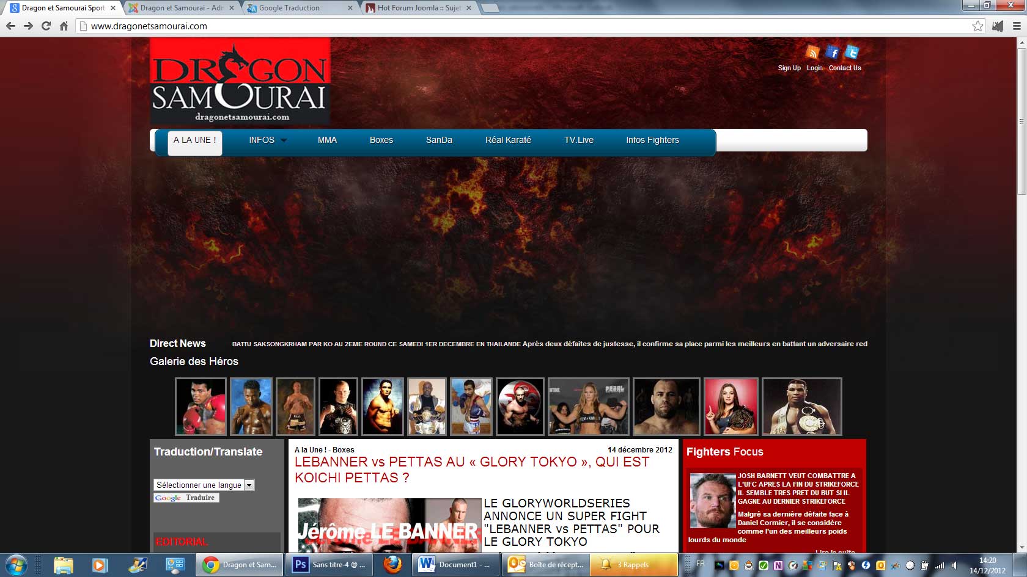Open the Josh Barnett portrait thumbnail
Viewport: 1027px width, 577px height.
tap(713, 500)
